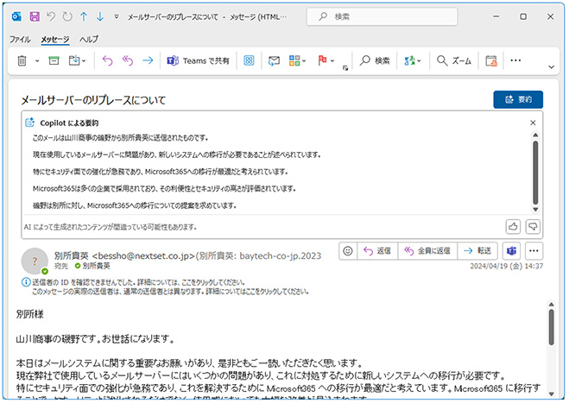This screenshot has height=403, width=569.
Task: Click message body scroll down arrow
Action: 551,394
